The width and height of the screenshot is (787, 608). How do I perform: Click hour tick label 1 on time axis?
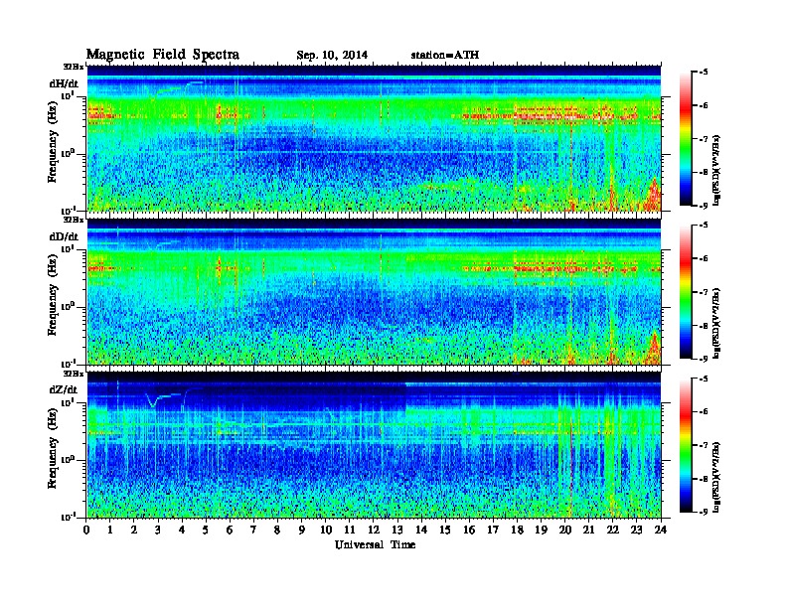pyautogui.click(x=110, y=531)
